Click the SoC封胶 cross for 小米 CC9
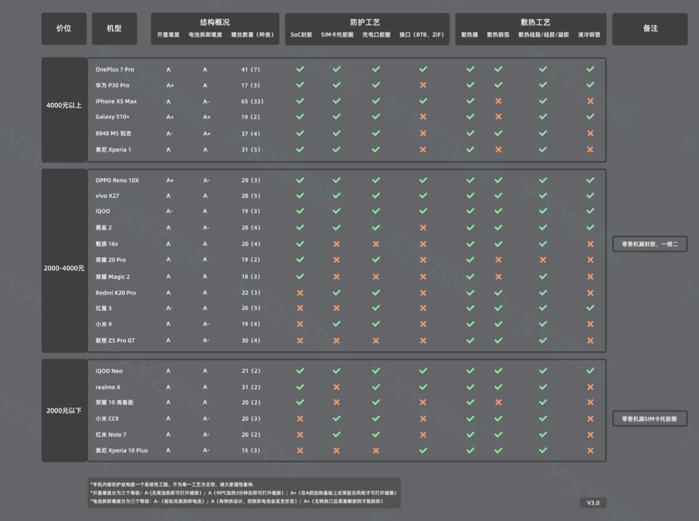Image resolution: width=699 pixels, height=521 pixels. click(x=300, y=419)
